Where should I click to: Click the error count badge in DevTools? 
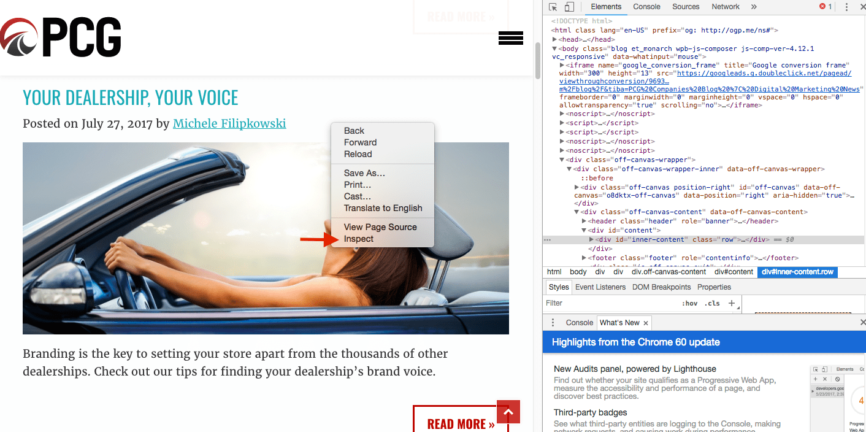826,6
